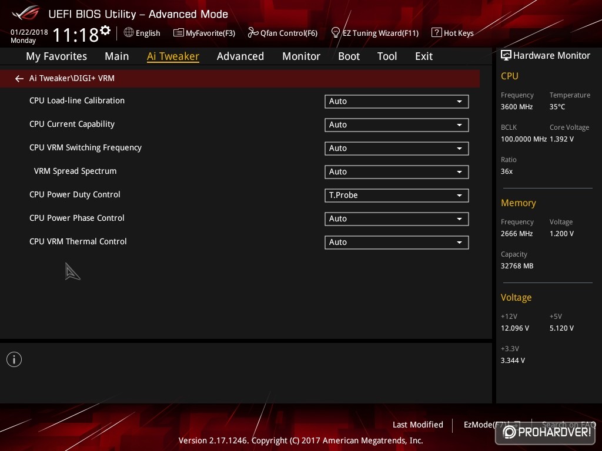Open the Boot tab
This screenshot has height=451, width=602.
[x=349, y=56]
